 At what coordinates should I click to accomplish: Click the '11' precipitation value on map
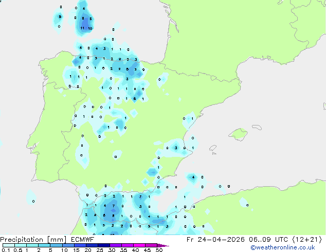click(82, 28)
